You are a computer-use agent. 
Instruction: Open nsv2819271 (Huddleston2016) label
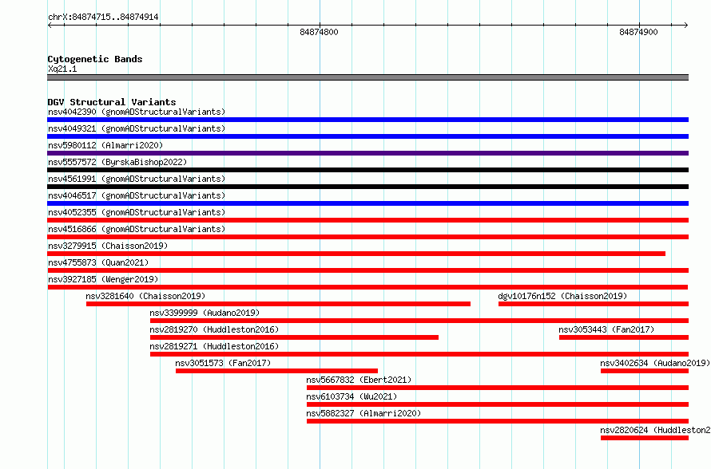pos(214,346)
